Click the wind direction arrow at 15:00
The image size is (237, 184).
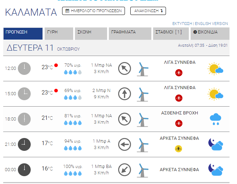coord(124,93)
